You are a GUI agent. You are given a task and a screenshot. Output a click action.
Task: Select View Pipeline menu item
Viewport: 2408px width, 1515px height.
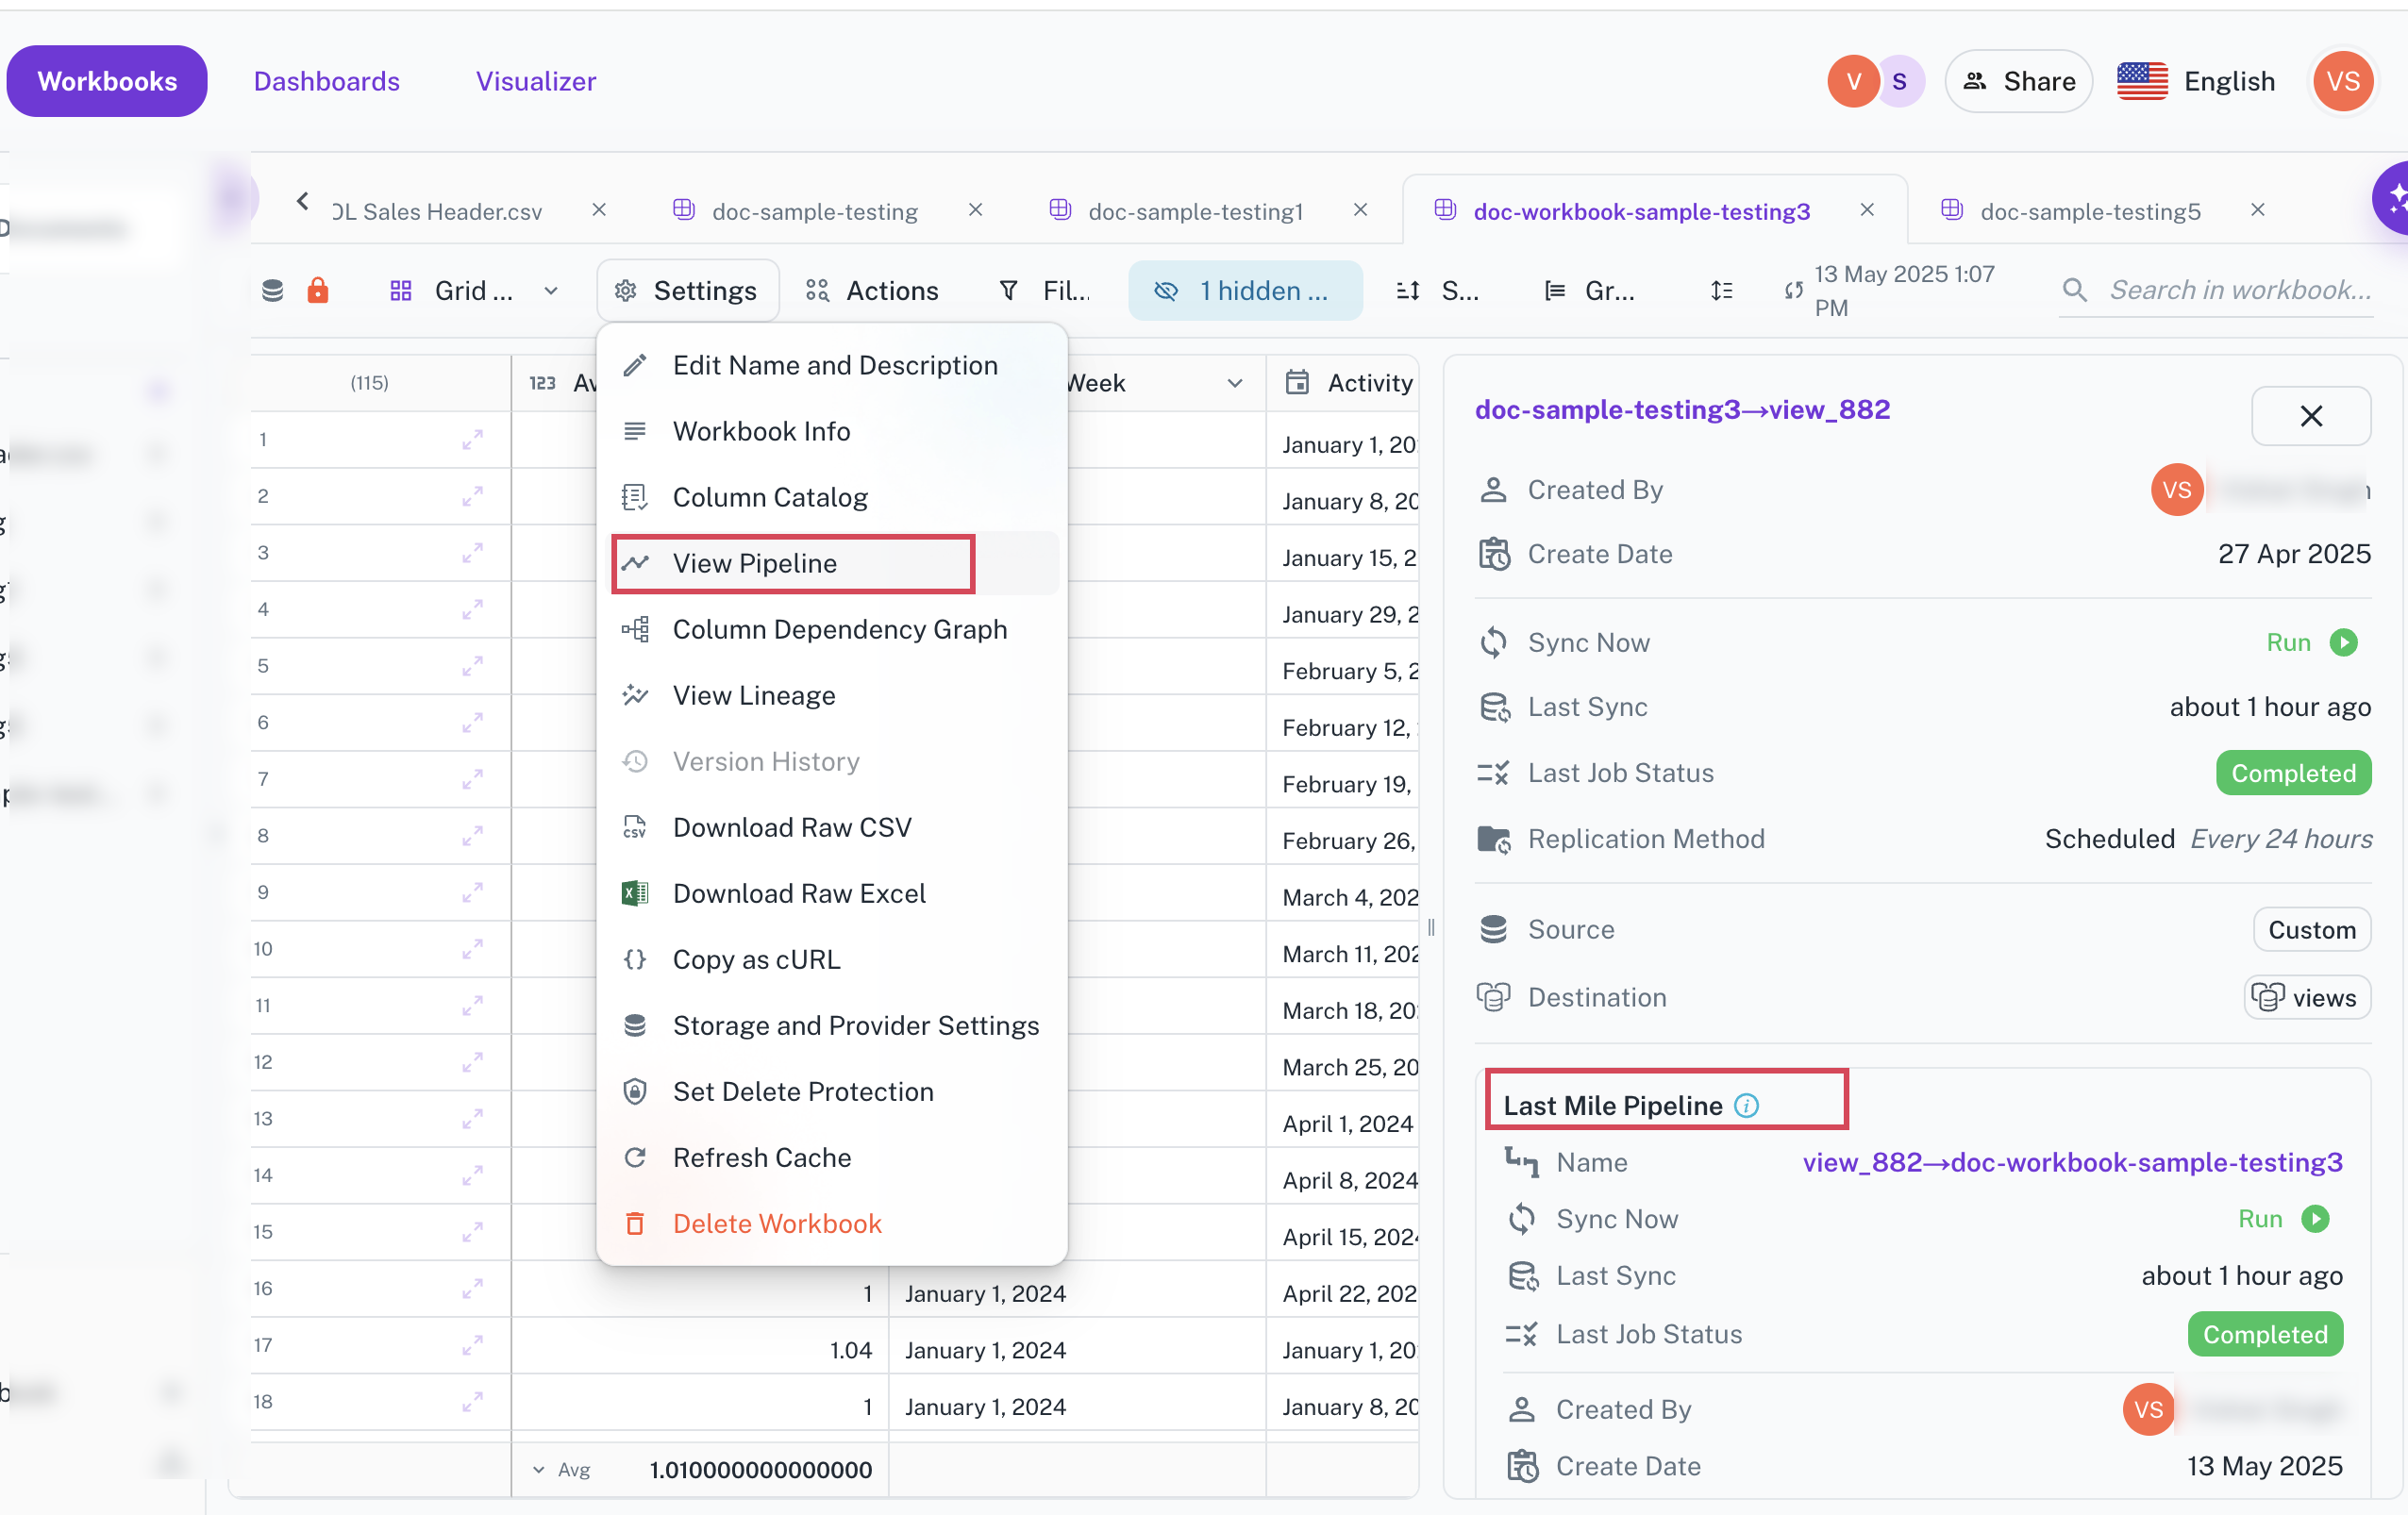tap(832, 563)
